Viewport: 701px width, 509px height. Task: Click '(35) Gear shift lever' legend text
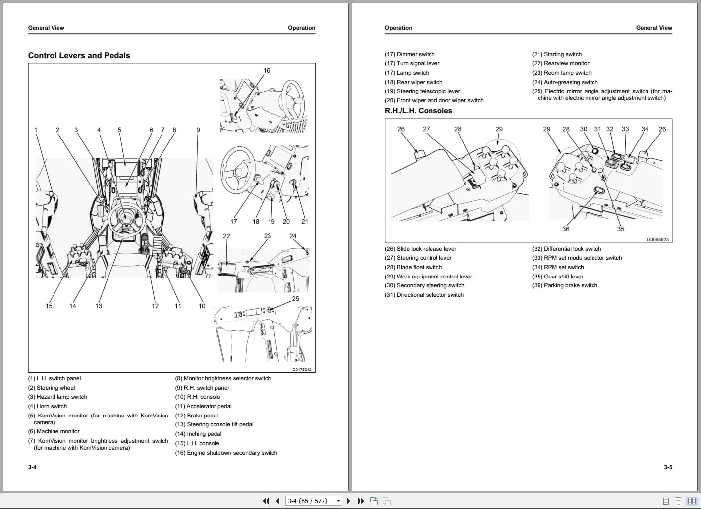[558, 277]
